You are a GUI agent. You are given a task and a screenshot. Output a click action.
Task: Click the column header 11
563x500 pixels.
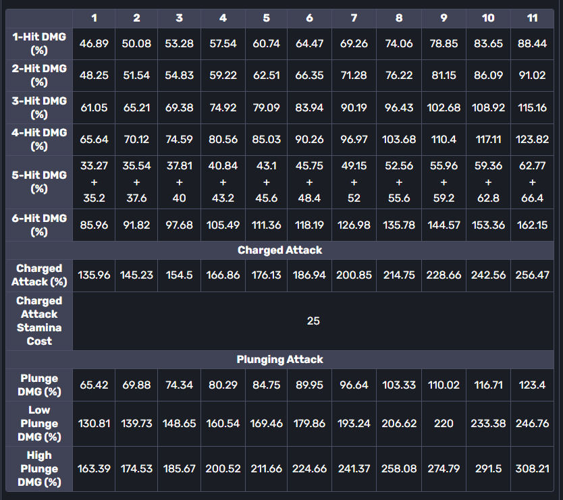[532, 18]
